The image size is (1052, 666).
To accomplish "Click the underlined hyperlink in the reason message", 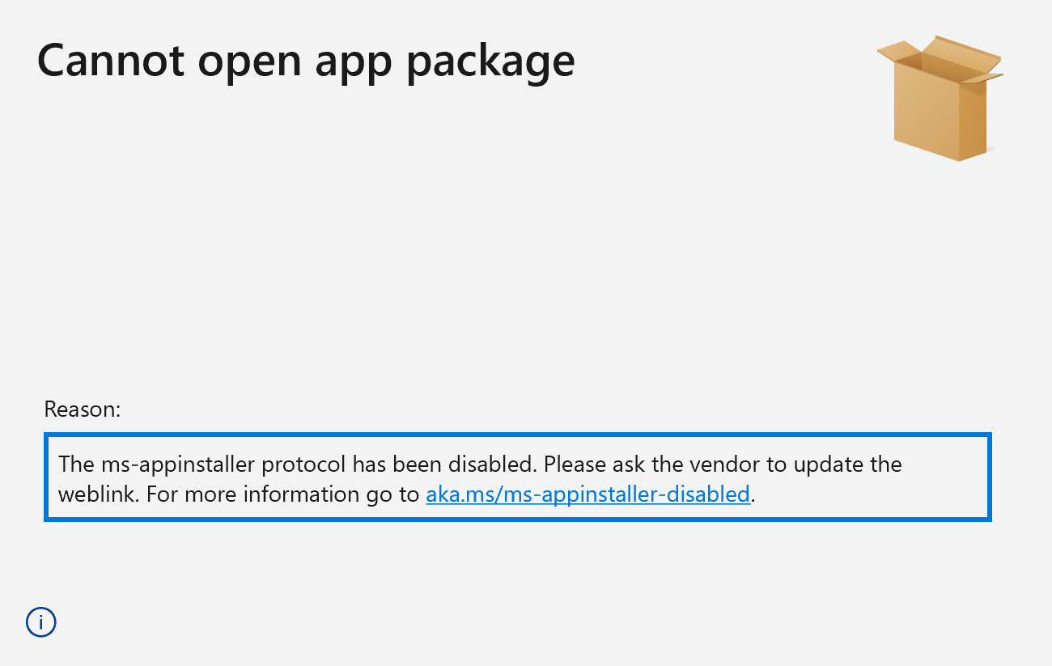I will point(588,494).
